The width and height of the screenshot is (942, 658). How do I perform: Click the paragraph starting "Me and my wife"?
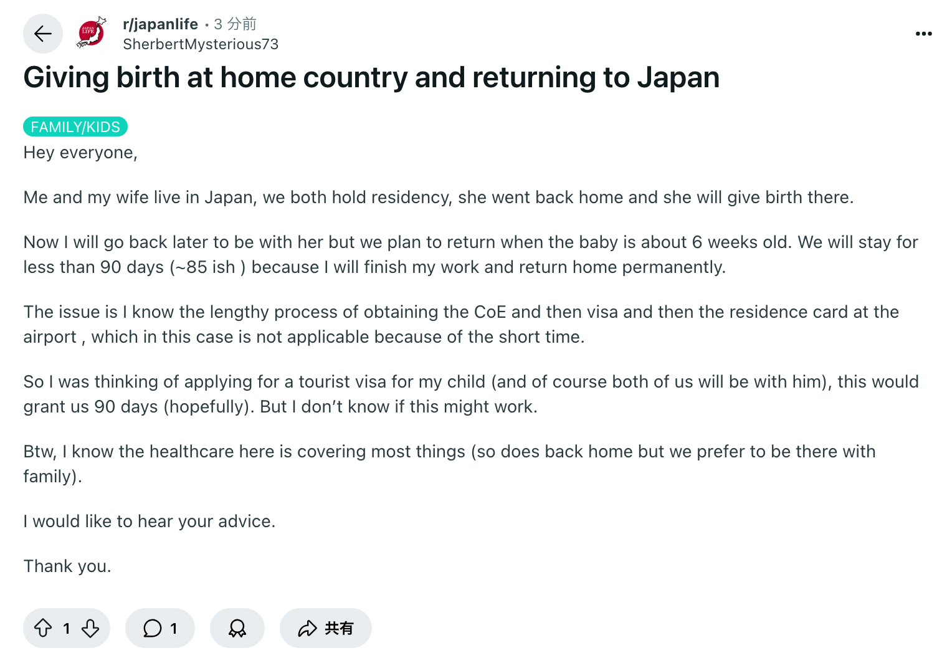pyautogui.click(x=438, y=198)
